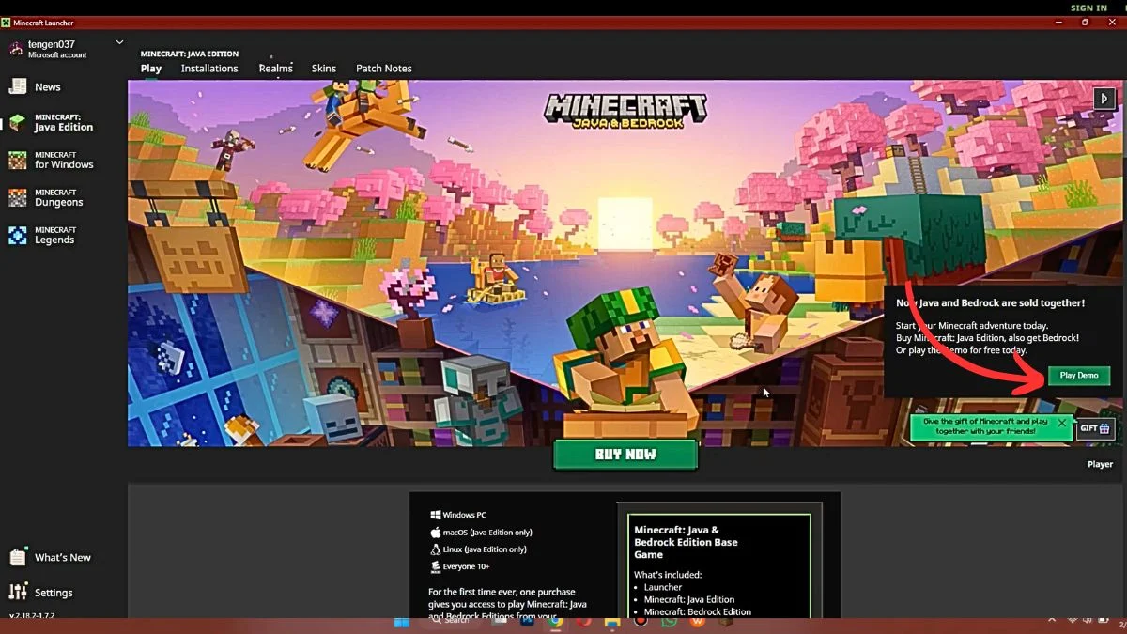Click the 'Microsoft account' label

pos(57,55)
